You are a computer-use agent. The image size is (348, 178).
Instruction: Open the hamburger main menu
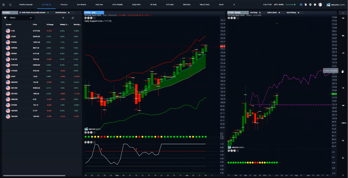coord(3,5)
